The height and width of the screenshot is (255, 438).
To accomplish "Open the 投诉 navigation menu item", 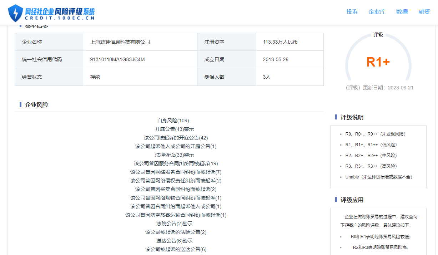I will click(x=352, y=12).
